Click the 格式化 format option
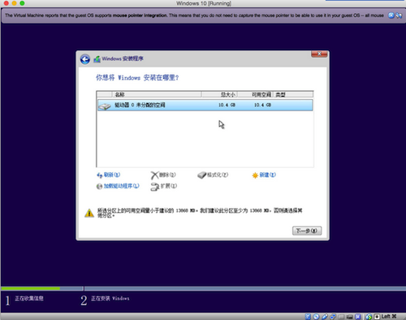 [x=213, y=175]
